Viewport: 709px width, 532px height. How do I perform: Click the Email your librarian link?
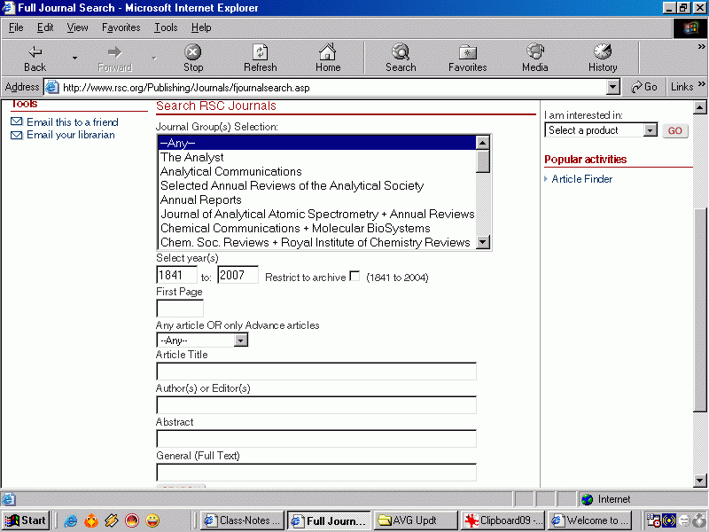(x=71, y=135)
